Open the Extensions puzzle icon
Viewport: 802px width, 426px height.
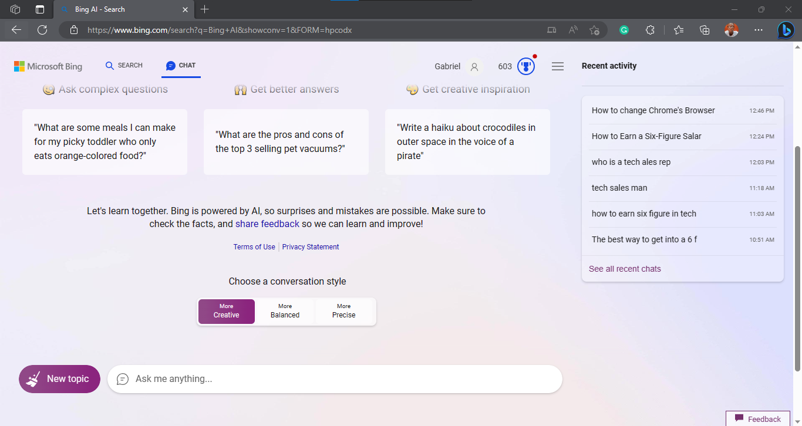650,30
